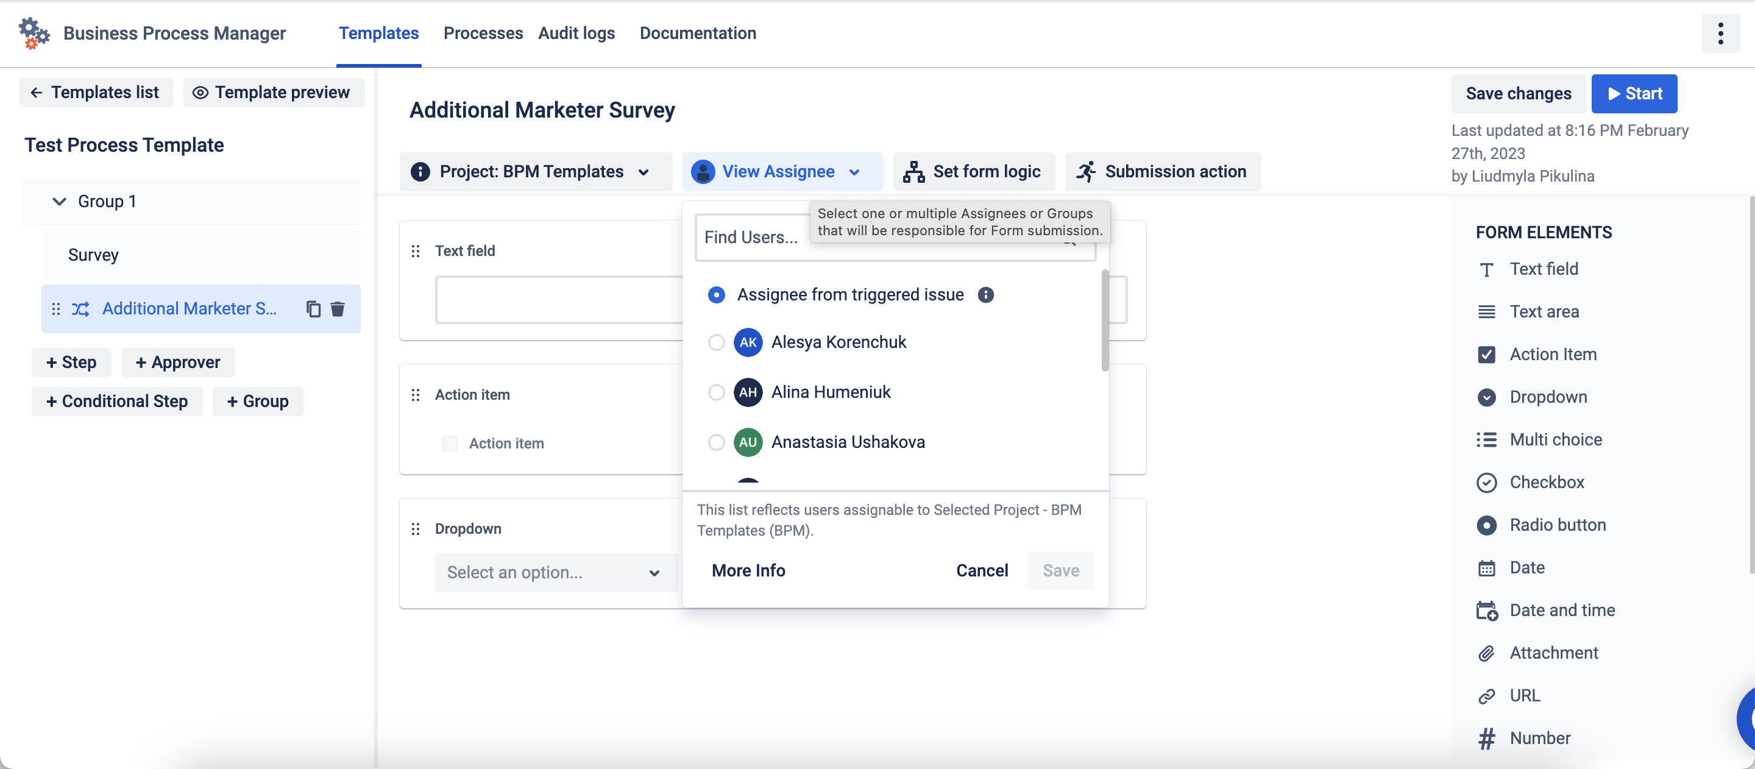Click Cancel in the assignee popup

coord(981,570)
